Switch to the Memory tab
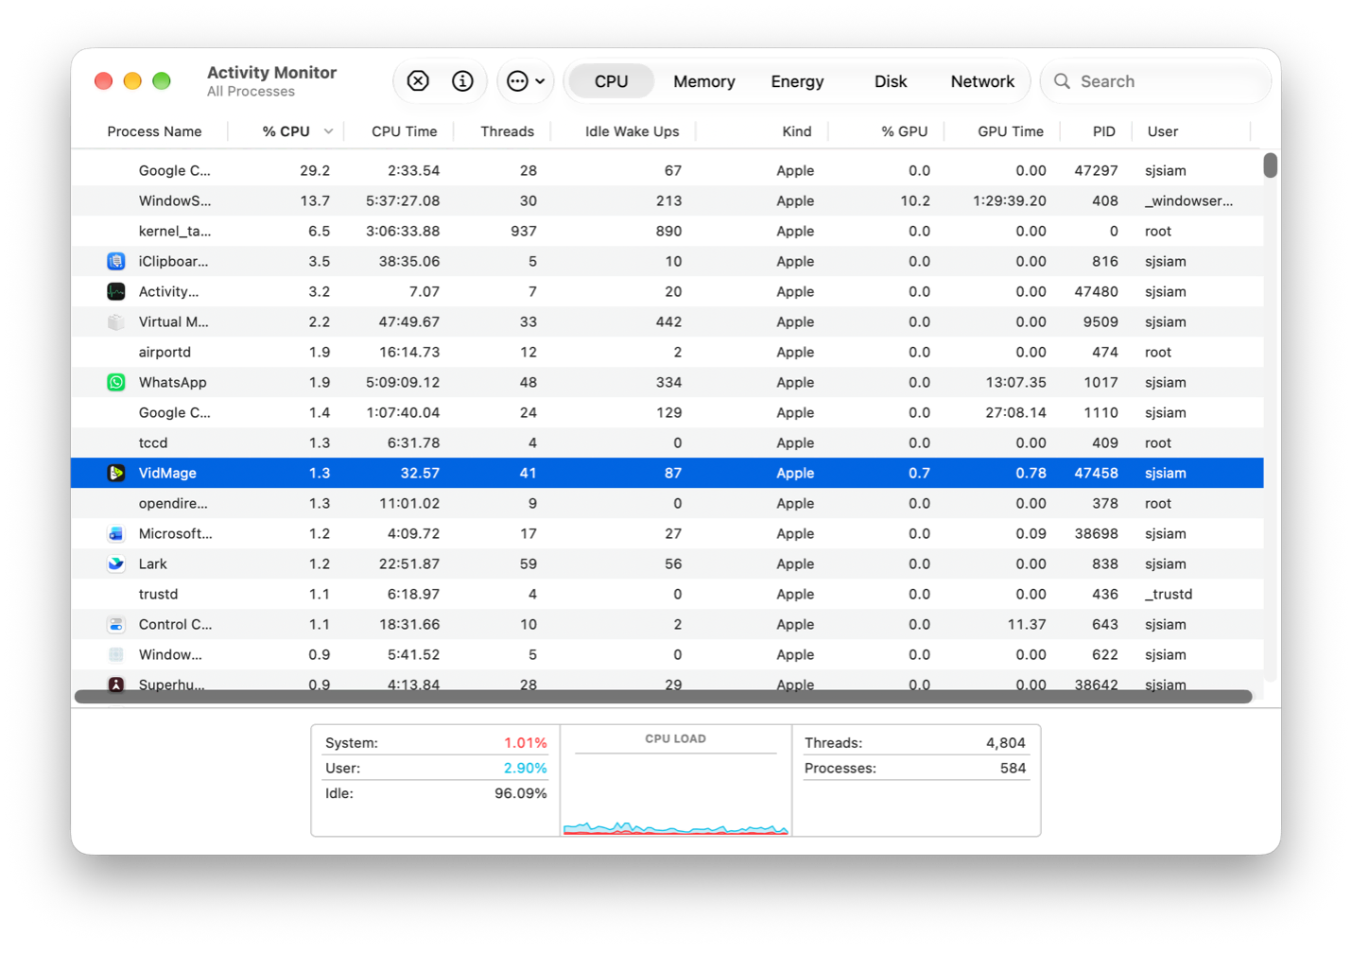This screenshot has height=953, width=1352. [704, 81]
